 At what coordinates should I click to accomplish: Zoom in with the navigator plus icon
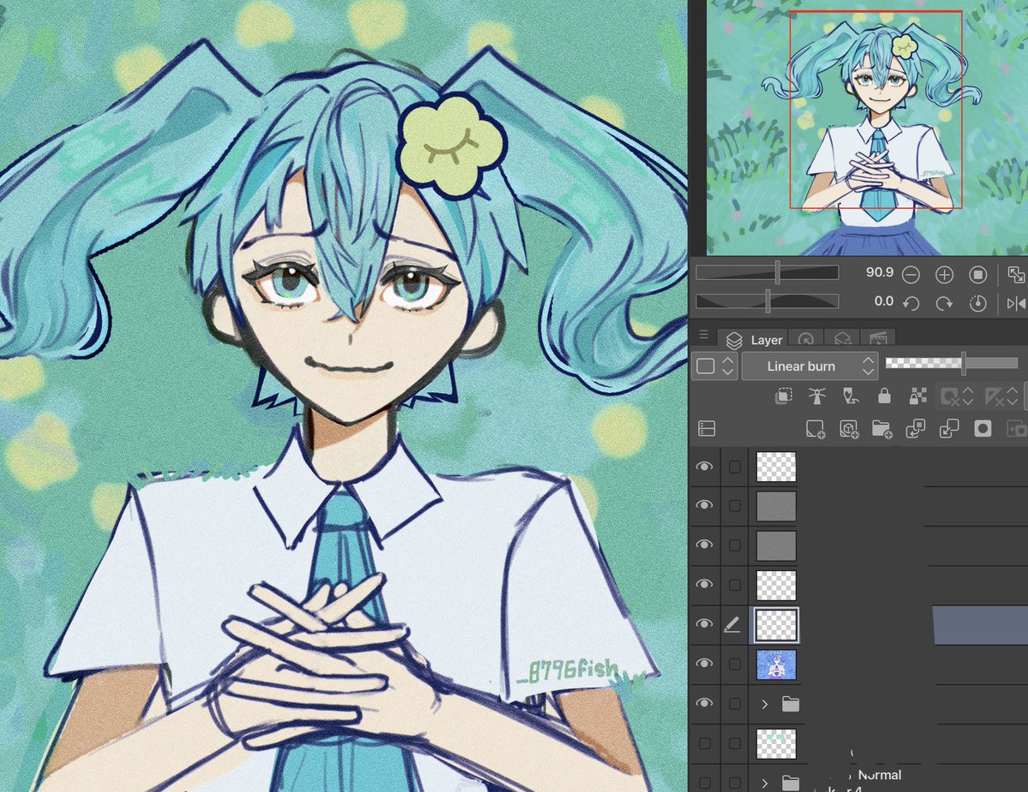click(x=944, y=275)
